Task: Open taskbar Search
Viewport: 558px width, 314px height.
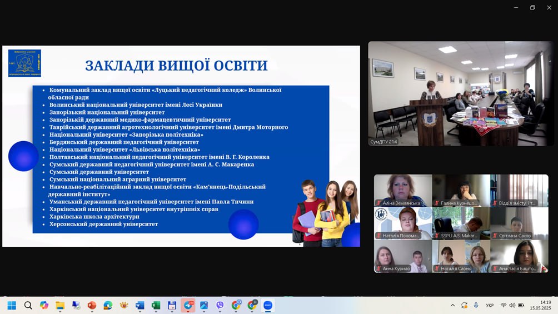Action: (x=28, y=306)
